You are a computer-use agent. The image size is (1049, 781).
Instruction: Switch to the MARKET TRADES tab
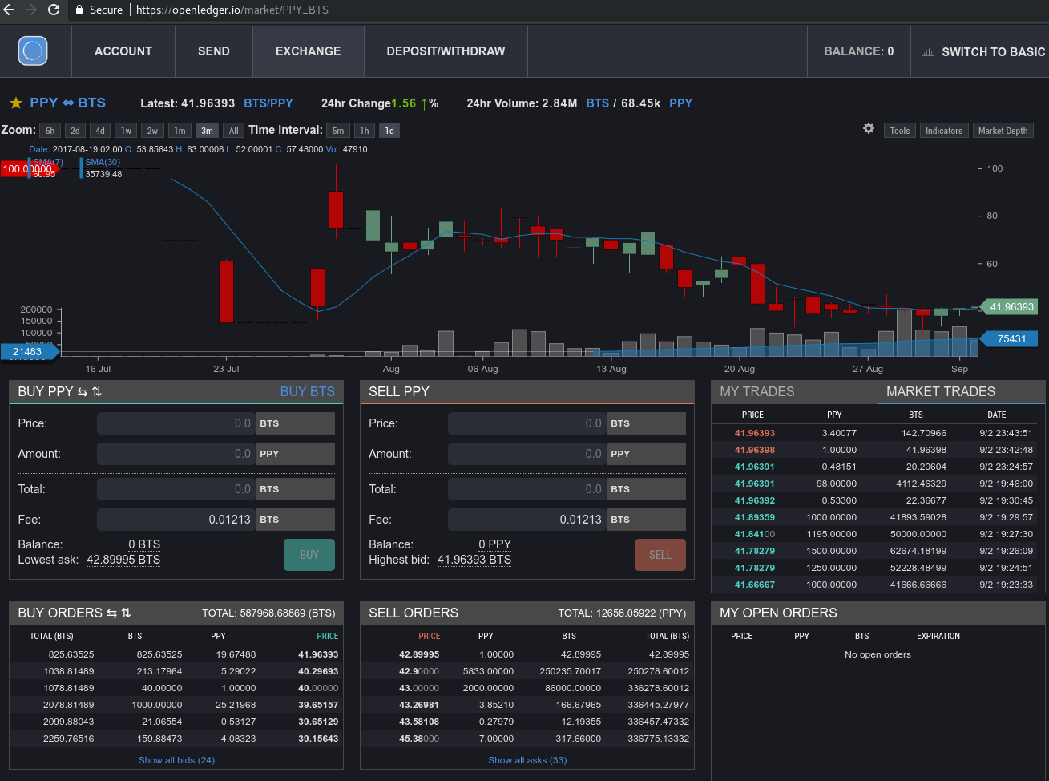click(941, 392)
